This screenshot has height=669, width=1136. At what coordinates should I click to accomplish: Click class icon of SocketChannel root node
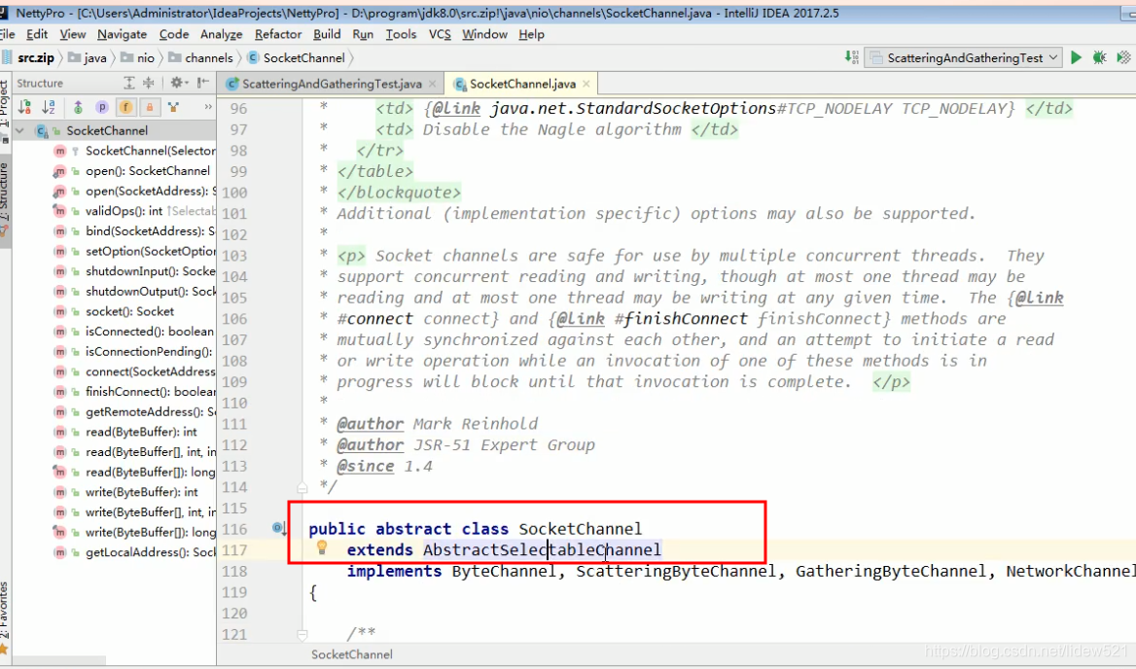tap(42, 131)
